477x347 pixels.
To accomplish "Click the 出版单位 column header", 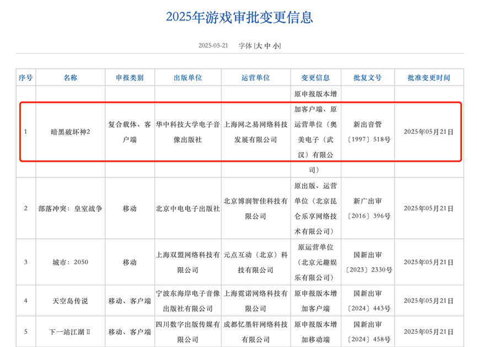I will (187, 77).
